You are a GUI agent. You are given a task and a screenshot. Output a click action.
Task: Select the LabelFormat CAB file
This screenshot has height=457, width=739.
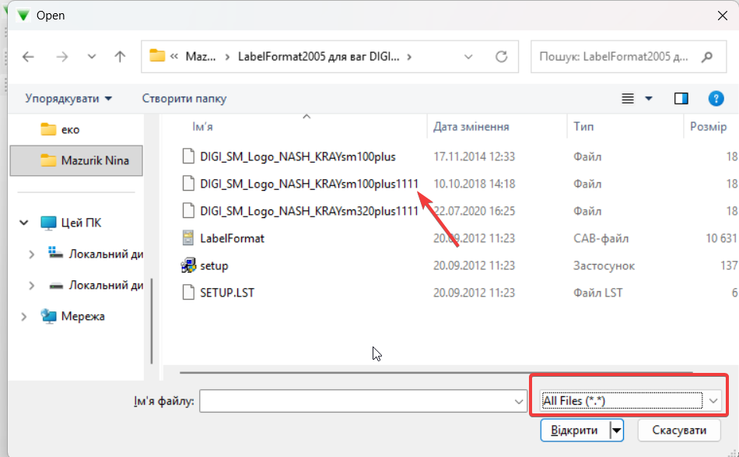[x=232, y=238]
